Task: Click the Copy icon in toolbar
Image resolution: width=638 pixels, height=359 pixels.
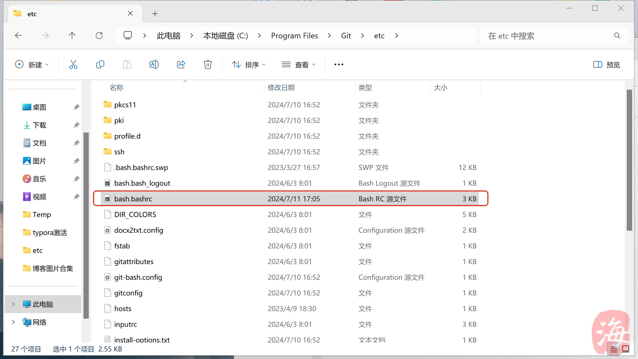Action: (x=100, y=65)
